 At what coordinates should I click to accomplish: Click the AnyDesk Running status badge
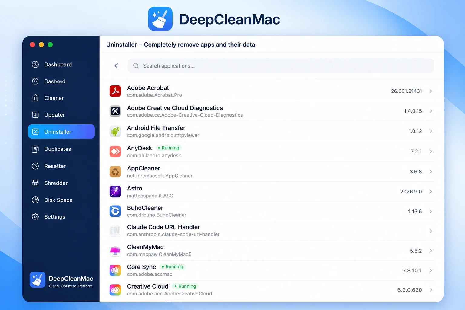(x=169, y=148)
